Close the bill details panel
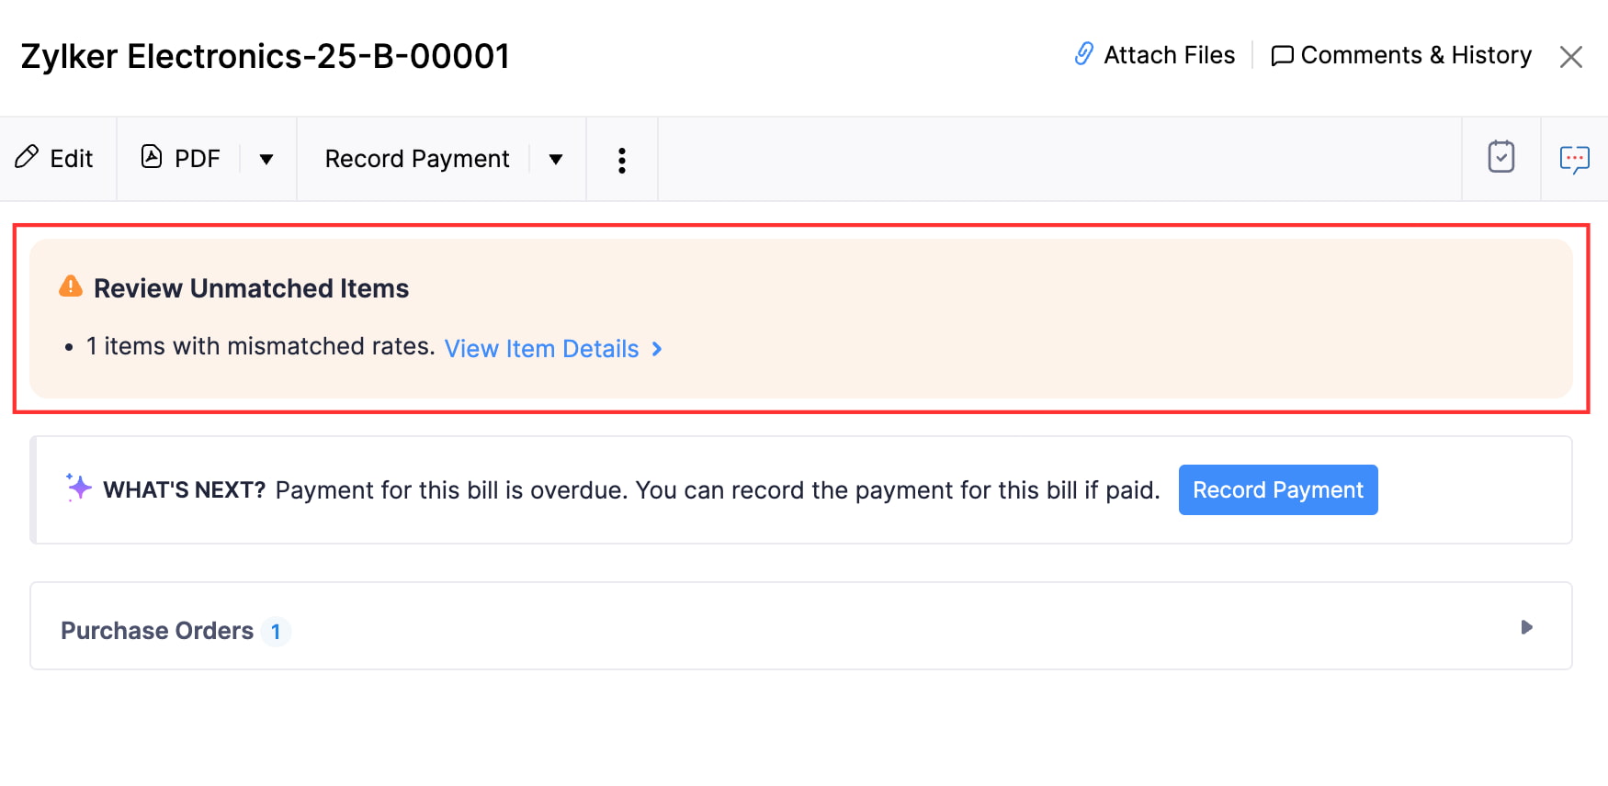This screenshot has height=786, width=1608. (1570, 57)
